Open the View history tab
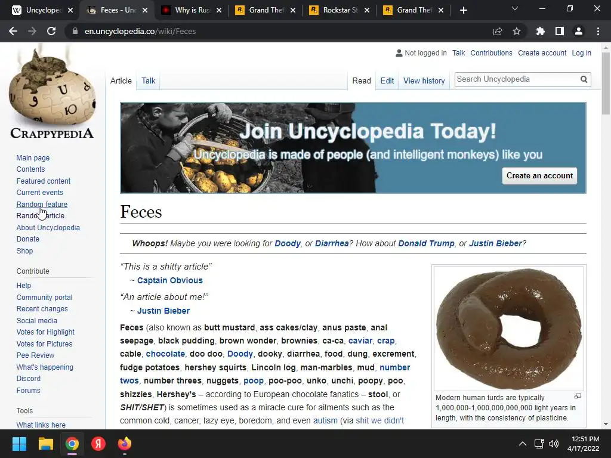 pos(424,81)
